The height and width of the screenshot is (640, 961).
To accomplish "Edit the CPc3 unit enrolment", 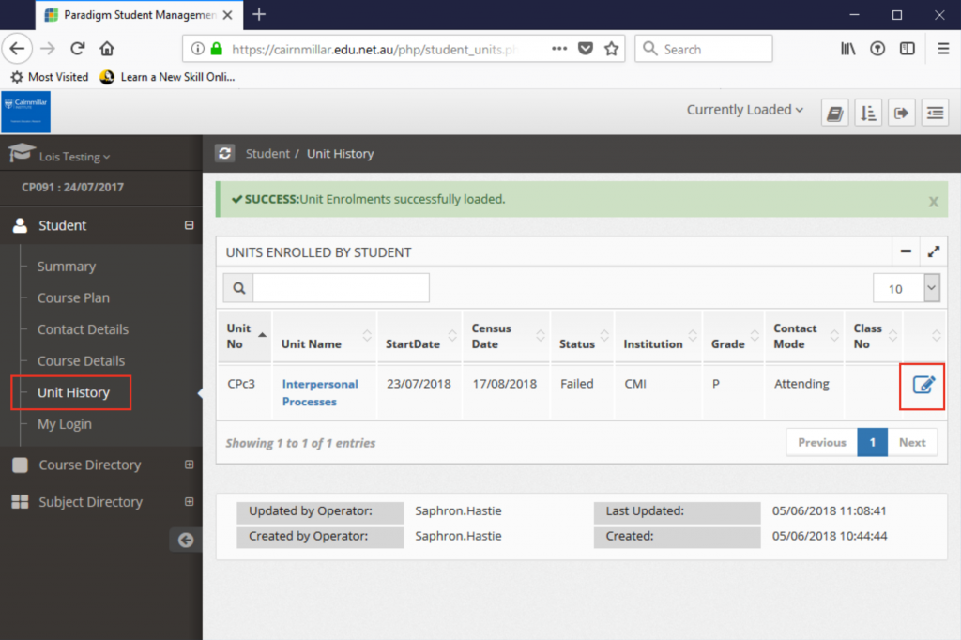I will (923, 385).
